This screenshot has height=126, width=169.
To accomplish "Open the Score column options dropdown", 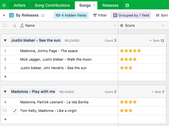I will (163, 26).
